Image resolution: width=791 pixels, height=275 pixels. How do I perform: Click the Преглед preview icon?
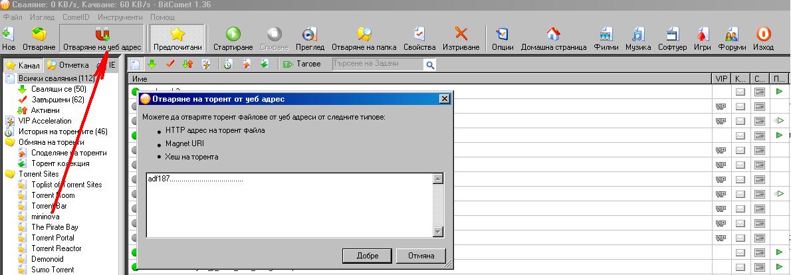(309, 35)
